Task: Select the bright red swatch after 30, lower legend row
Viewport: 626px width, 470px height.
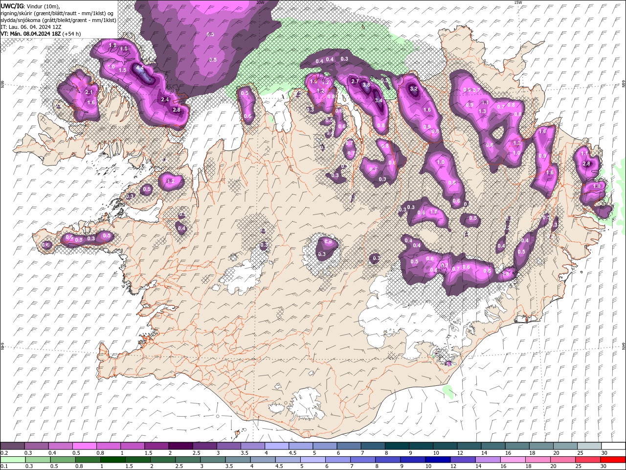Action: [613, 459]
